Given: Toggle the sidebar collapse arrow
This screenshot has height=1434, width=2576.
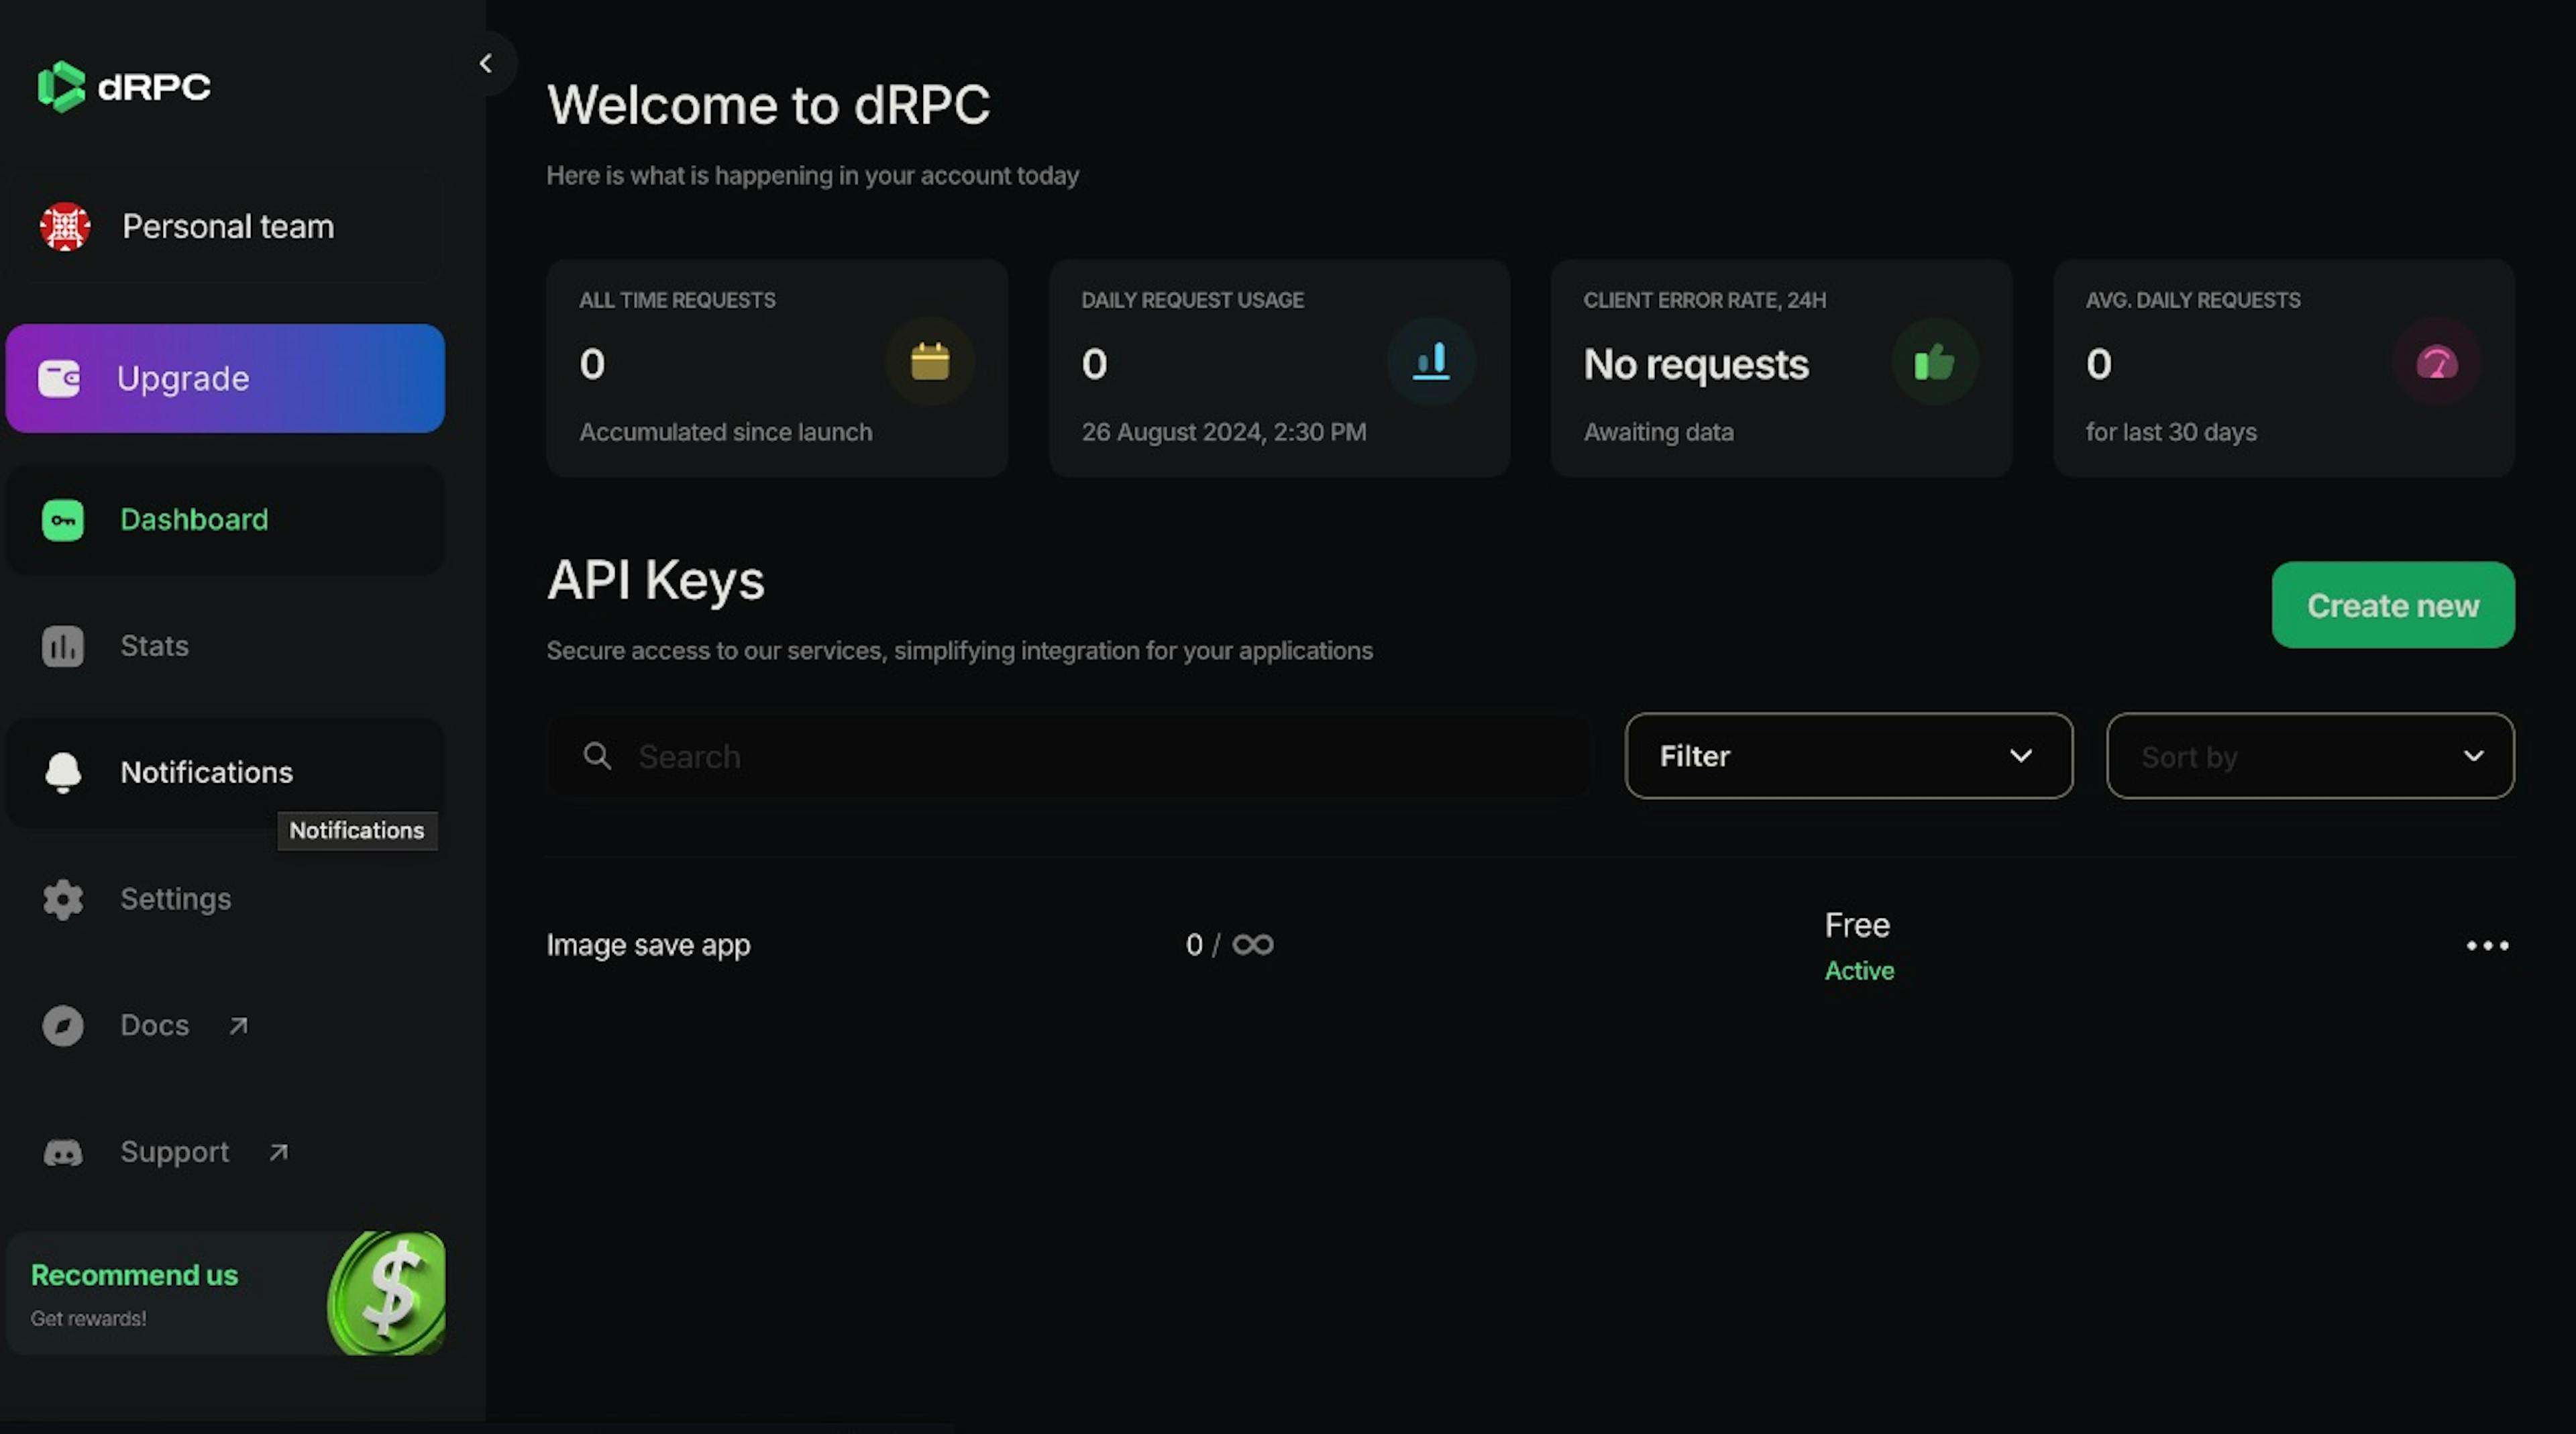Looking at the screenshot, I should [x=486, y=62].
